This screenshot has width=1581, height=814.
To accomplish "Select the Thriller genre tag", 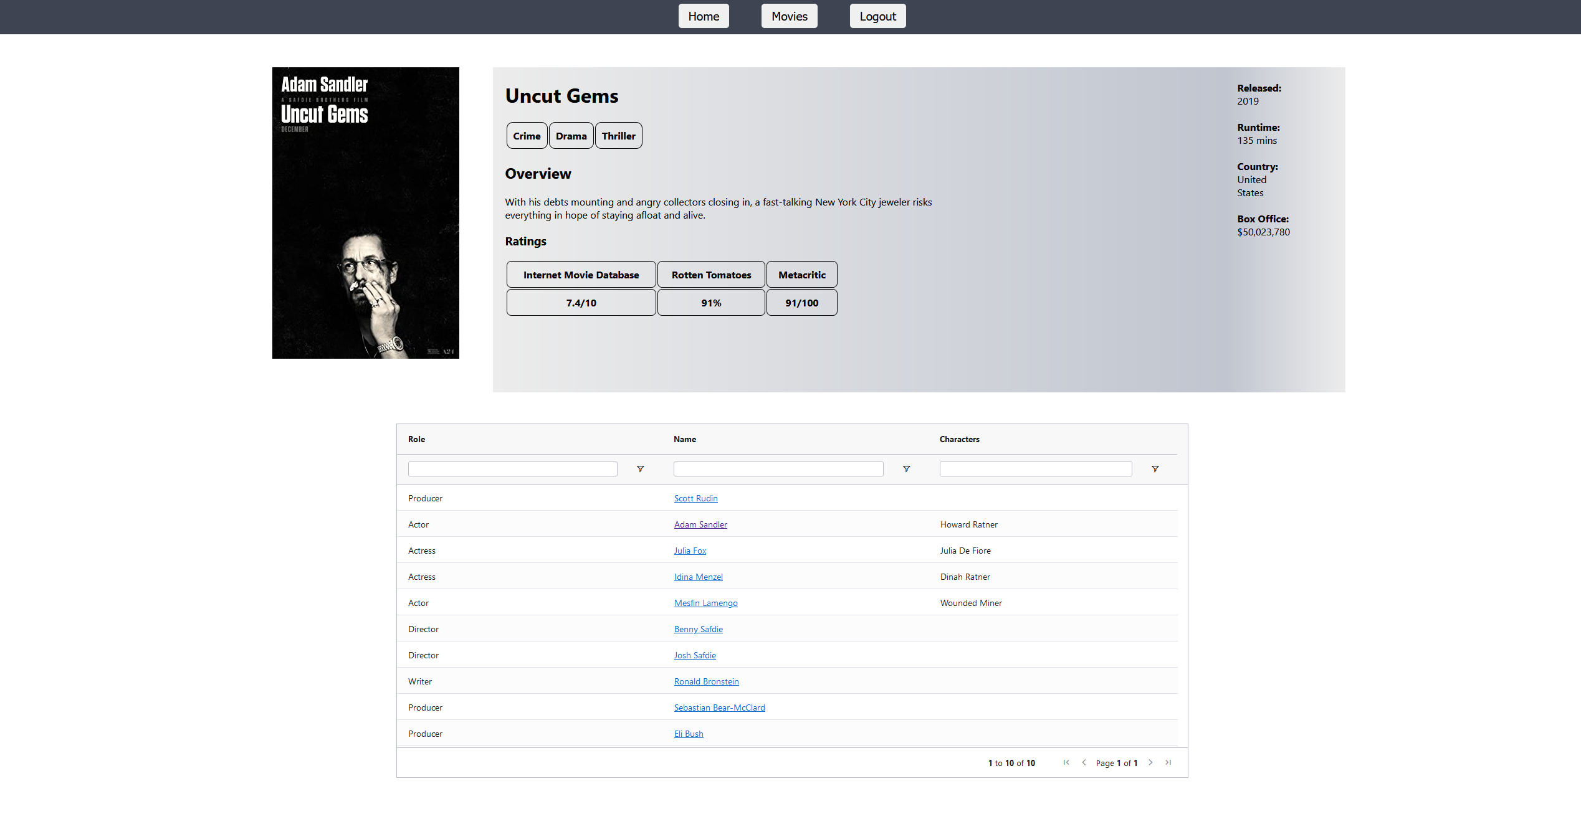I will click(x=618, y=135).
